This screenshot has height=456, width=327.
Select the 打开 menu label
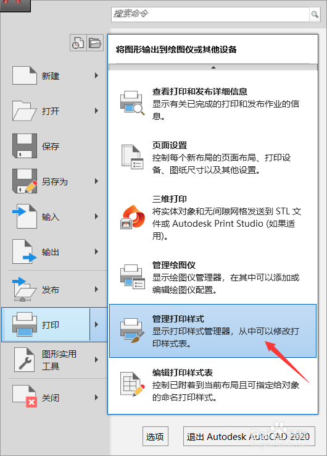[51, 111]
